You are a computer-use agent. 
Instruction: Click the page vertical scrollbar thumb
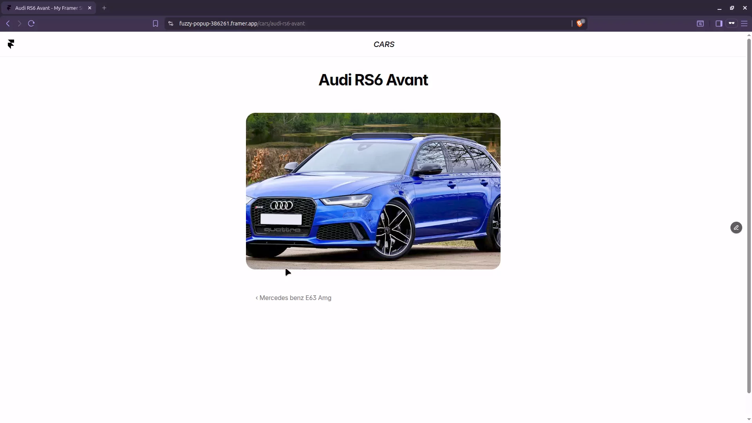tap(749, 215)
